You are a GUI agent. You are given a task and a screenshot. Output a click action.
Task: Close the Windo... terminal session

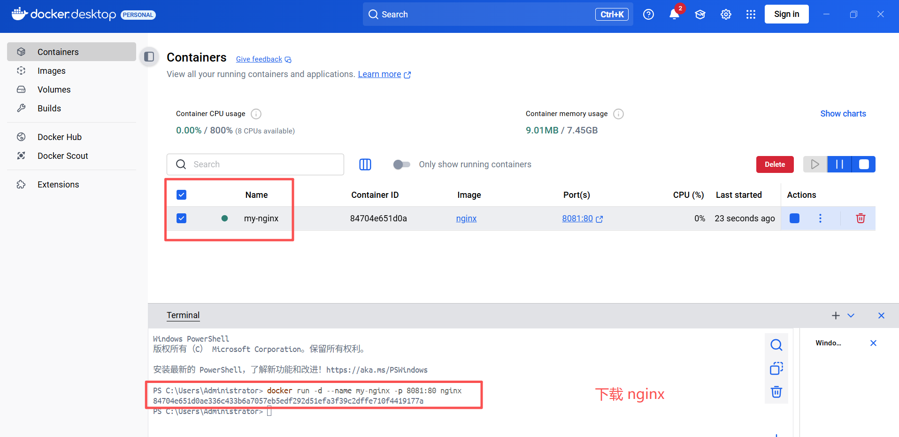click(873, 343)
